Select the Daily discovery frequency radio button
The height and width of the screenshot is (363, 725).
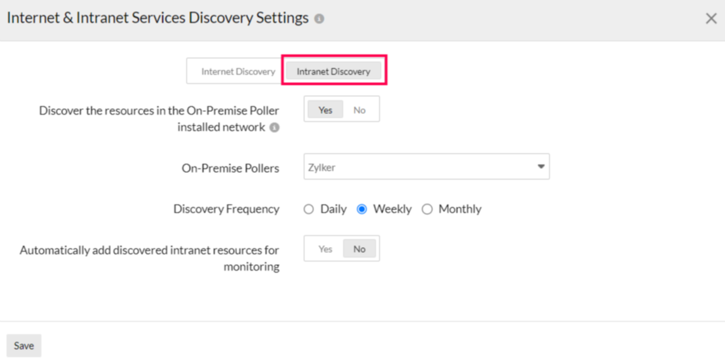pyautogui.click(x=309, y=210)
